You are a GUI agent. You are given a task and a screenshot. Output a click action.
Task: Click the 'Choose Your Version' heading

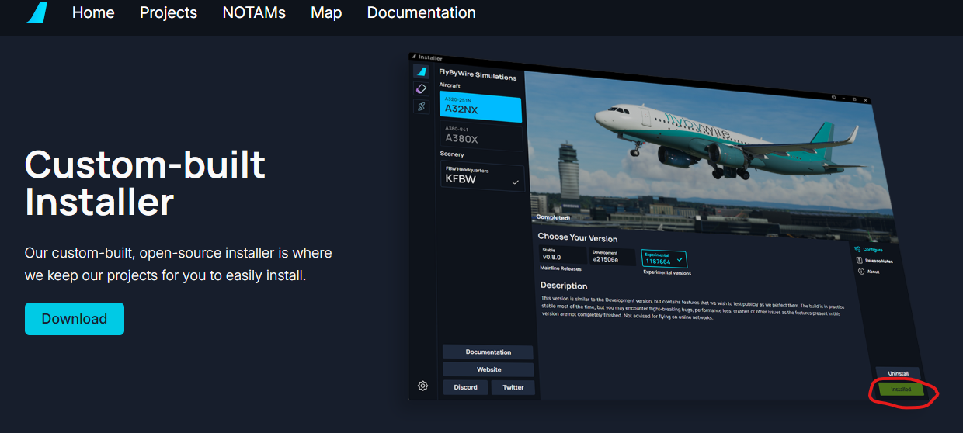coord(578,237)
